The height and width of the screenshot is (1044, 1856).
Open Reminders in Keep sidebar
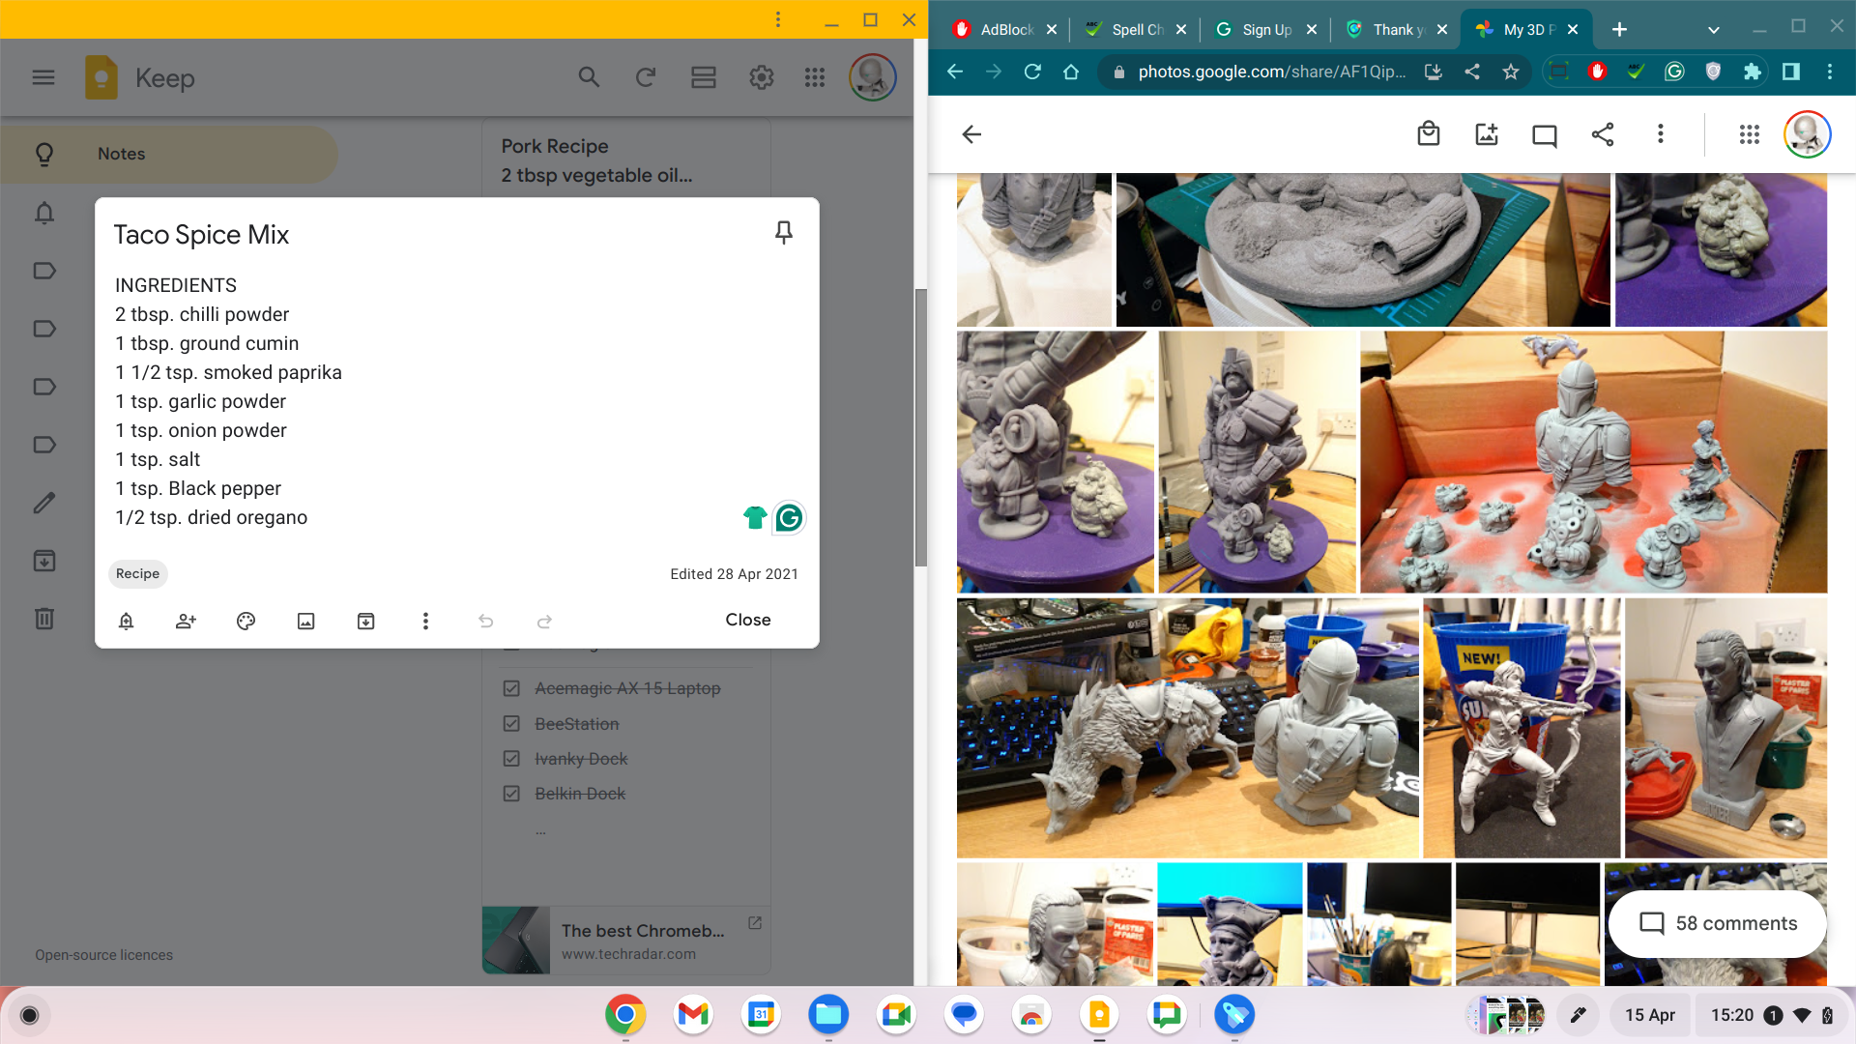click(x=44, y=213)
